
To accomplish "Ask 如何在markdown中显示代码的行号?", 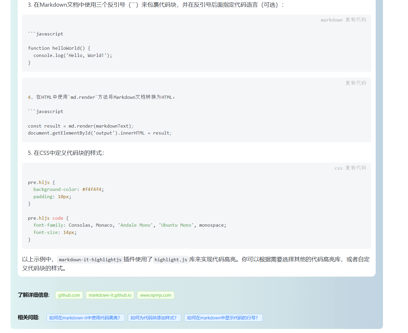I will point(223,318).
